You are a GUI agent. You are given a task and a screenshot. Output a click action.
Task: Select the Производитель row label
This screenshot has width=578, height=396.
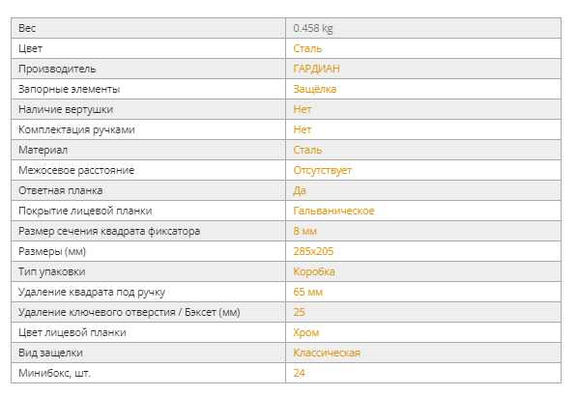(57, 69)
